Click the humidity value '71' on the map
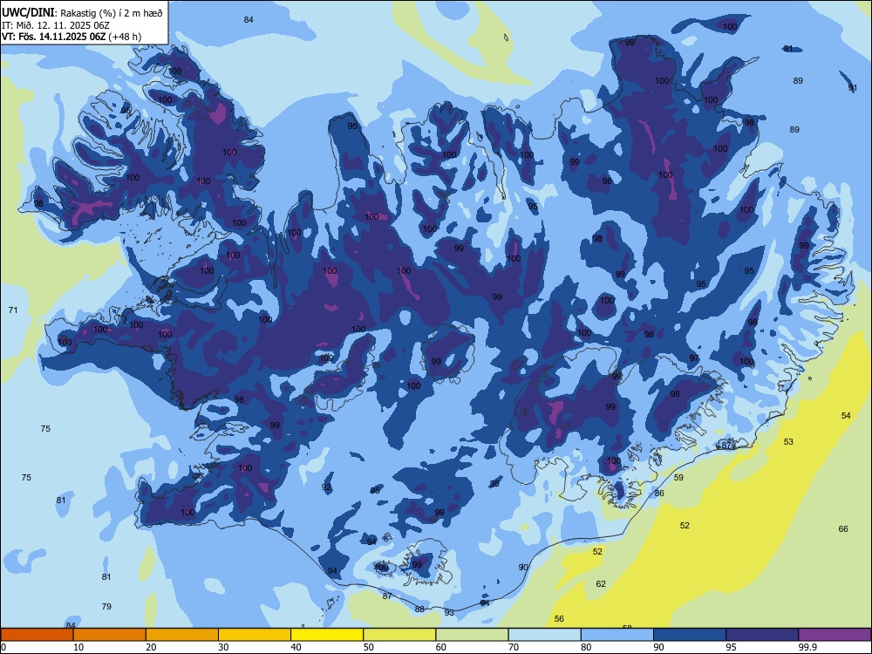 (13, 310)
